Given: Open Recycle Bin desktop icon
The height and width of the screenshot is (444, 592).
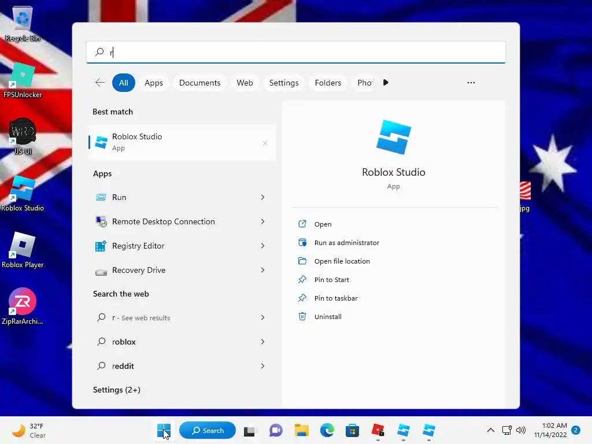Looking at the screenshot, I should [23, 23].
